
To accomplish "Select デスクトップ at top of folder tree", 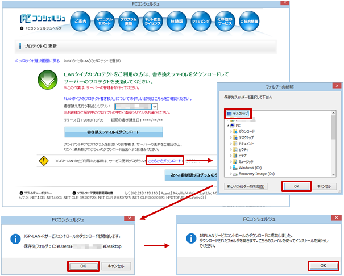I will [239, 114].
